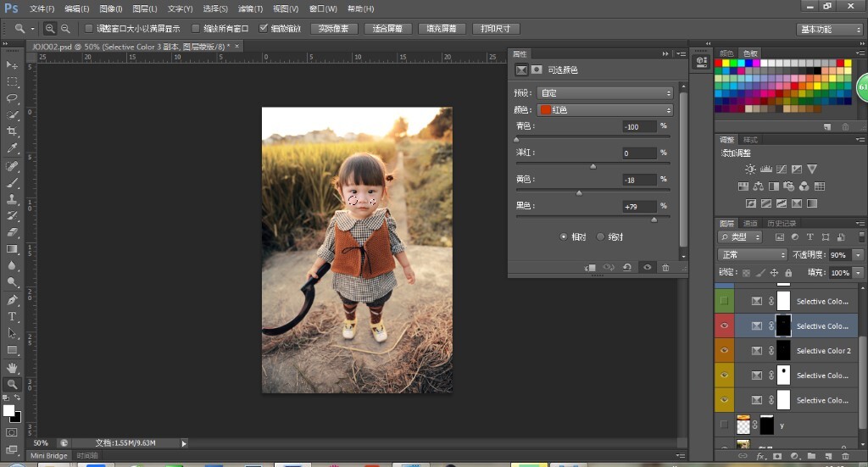The width and height of the screenshot is (868, 467).
Task: Click the 黄色 slider handle
Action: 579,193
